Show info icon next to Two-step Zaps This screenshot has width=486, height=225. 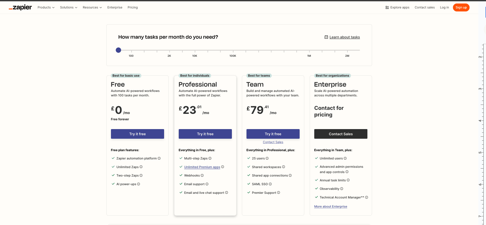141,176
